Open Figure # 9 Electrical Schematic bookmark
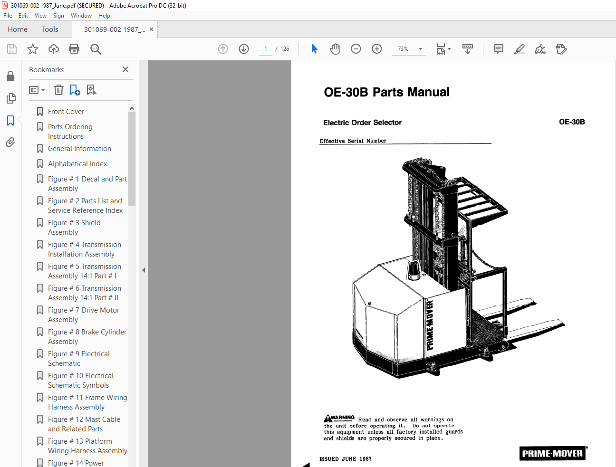 point(78,359)
